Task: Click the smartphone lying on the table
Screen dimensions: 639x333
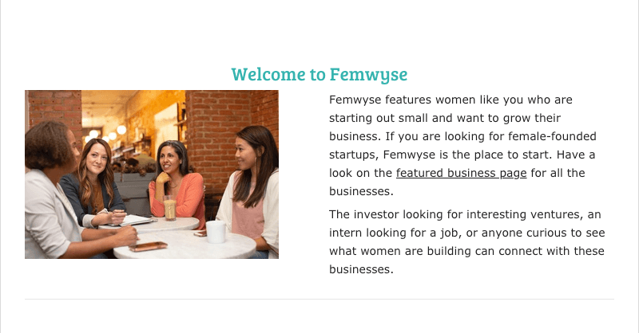Action: click(x=148, y=246)
